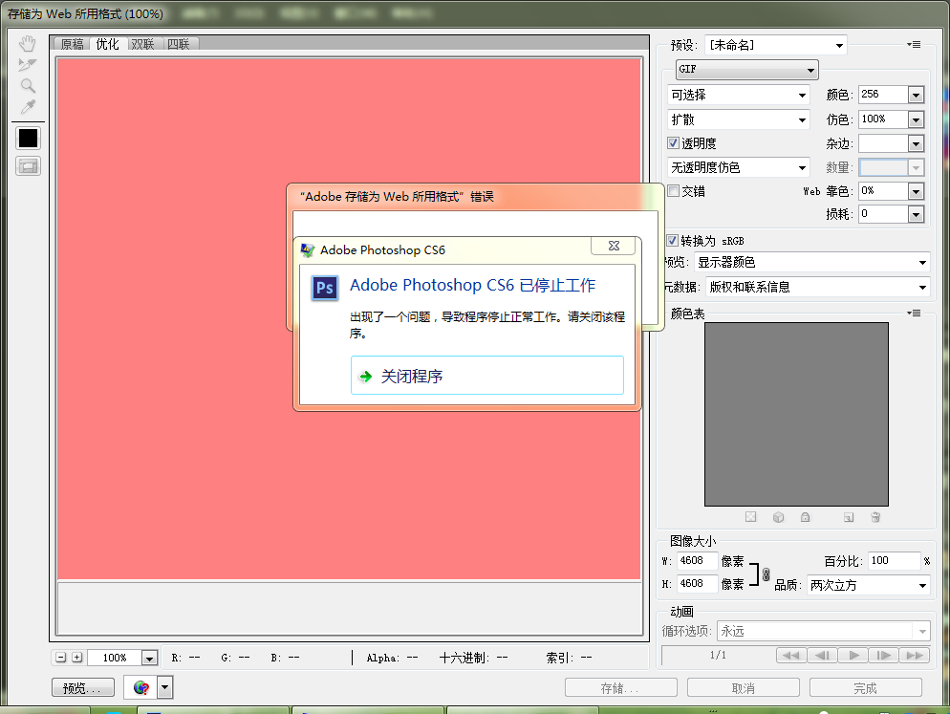The width and height of the screenshot is (950, 714).
Task: Click the 颜色 256 value field
Action: click(x=883, y=95)
